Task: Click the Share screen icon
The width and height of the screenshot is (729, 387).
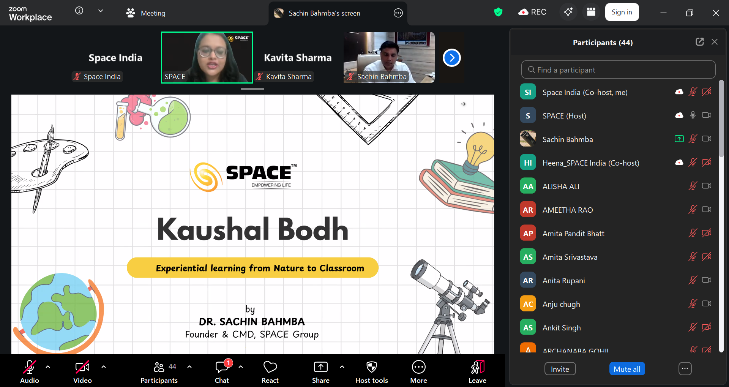Action: point(321,372)
